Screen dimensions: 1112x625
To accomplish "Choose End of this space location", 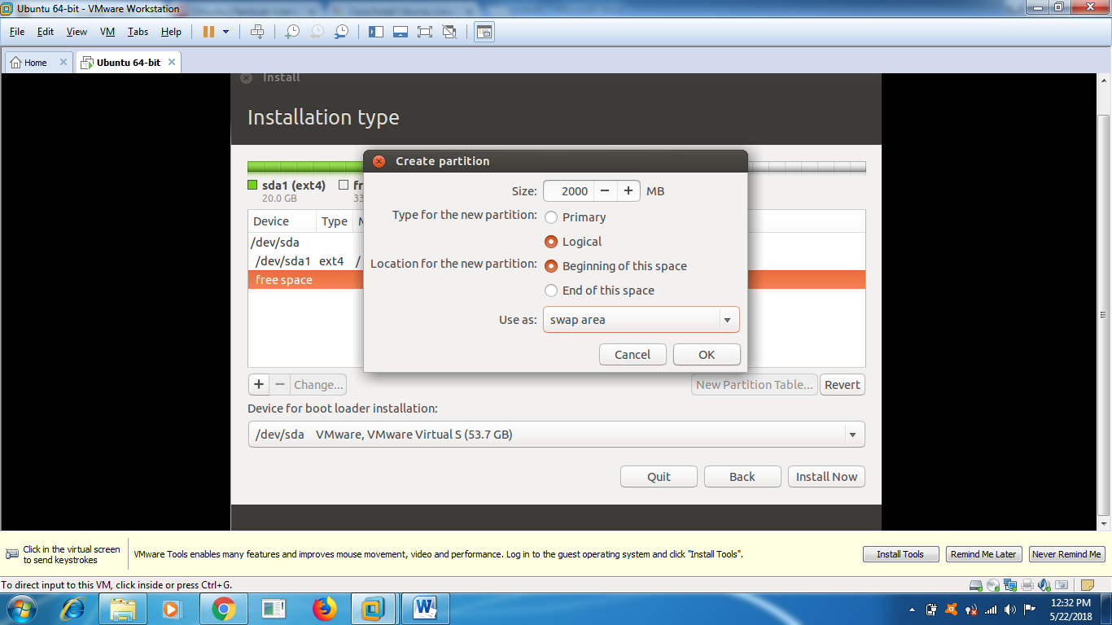I will [x=551, y=291].
